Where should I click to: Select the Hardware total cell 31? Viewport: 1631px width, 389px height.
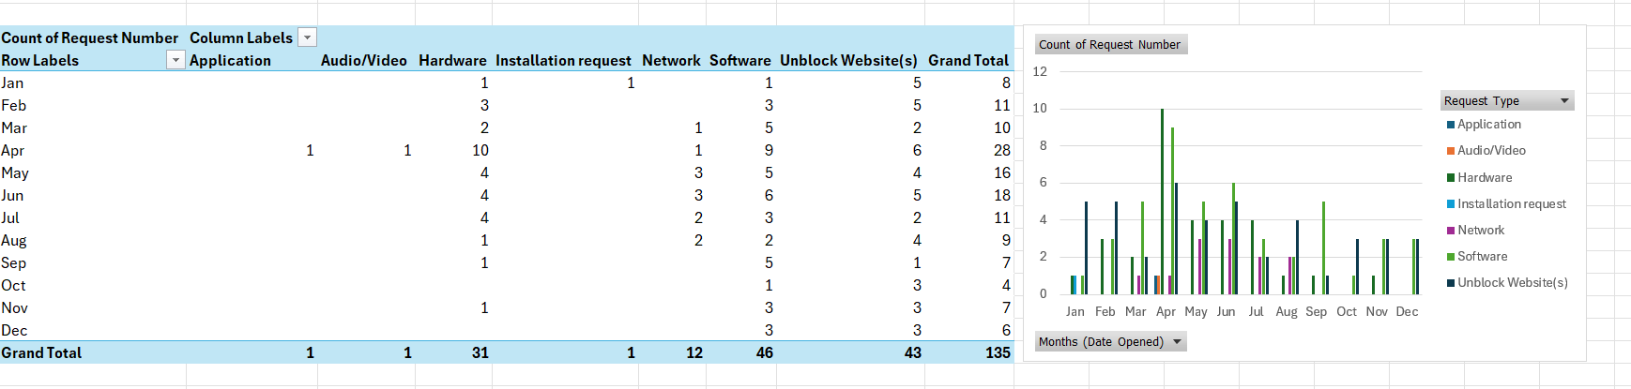(453, 352)
